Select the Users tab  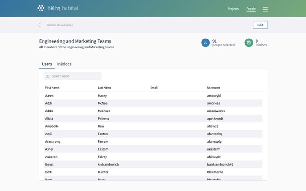point(47,64)
